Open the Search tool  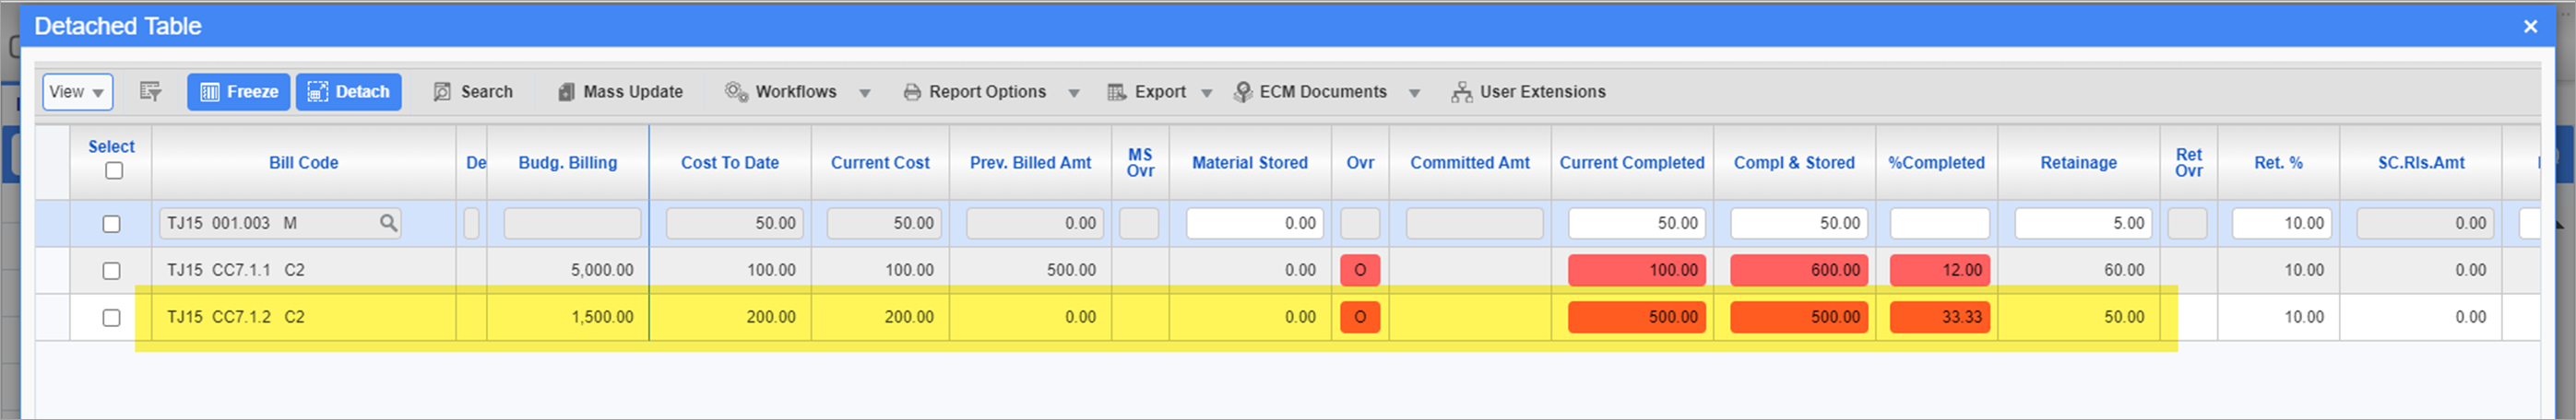tap(473, 92)
